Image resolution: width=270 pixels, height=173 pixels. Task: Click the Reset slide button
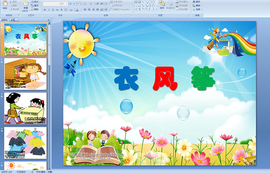point(35,5)
